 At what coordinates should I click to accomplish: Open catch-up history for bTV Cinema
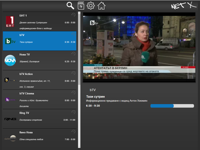[73, 93]
